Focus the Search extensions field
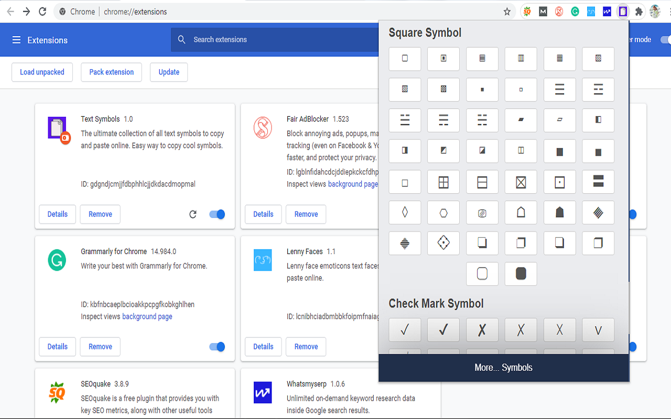This screenshot has width=671, height=419. [275, 40]
